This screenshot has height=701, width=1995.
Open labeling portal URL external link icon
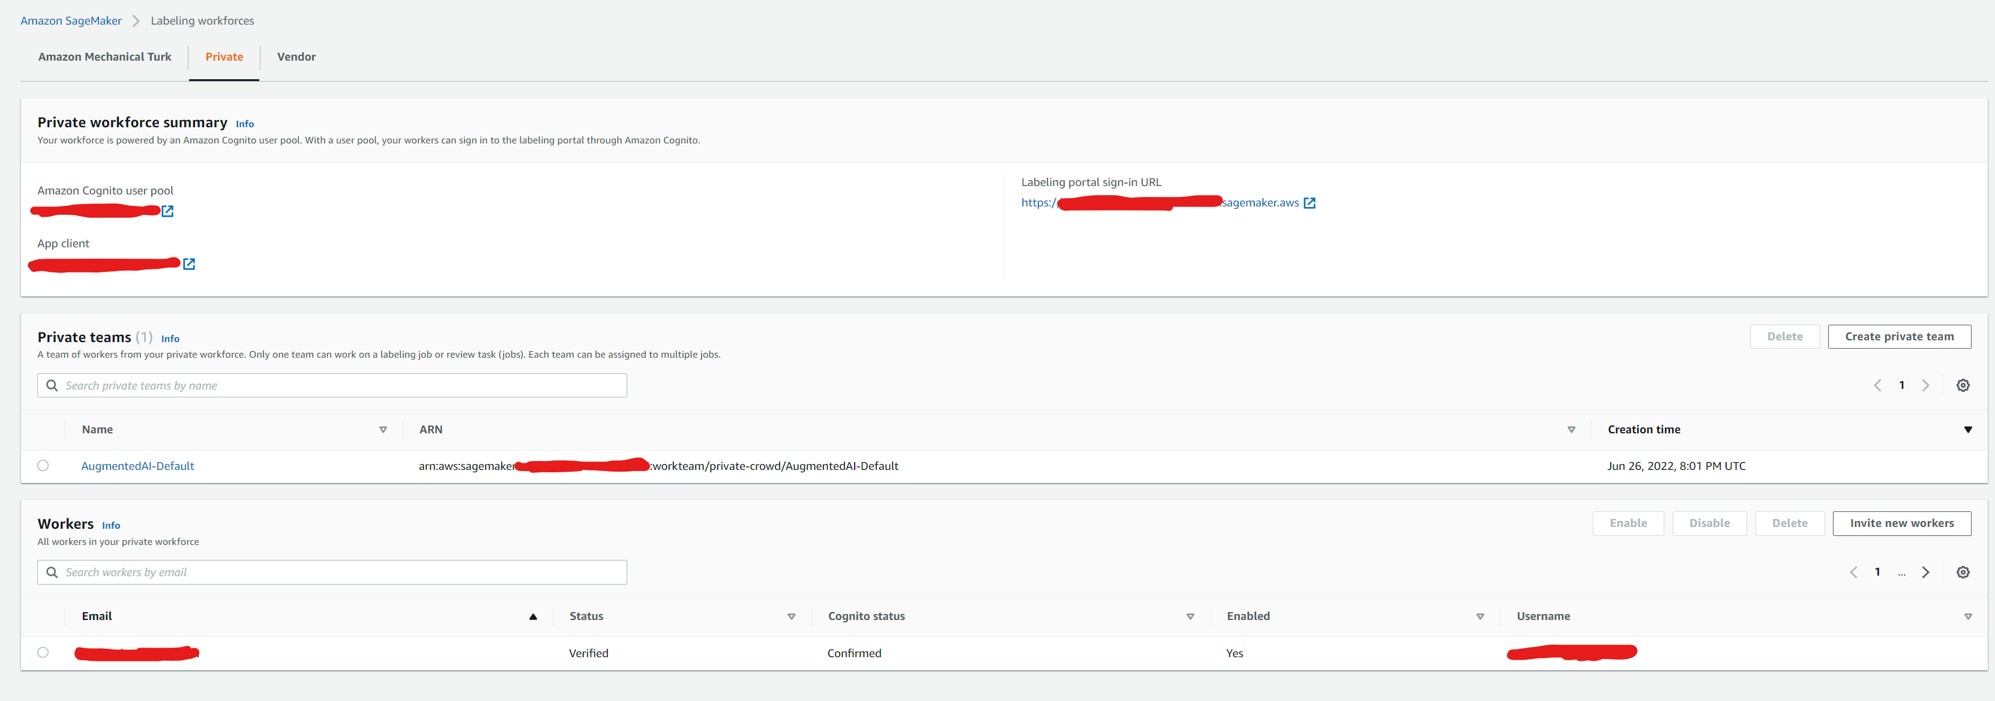(1310, 203)
